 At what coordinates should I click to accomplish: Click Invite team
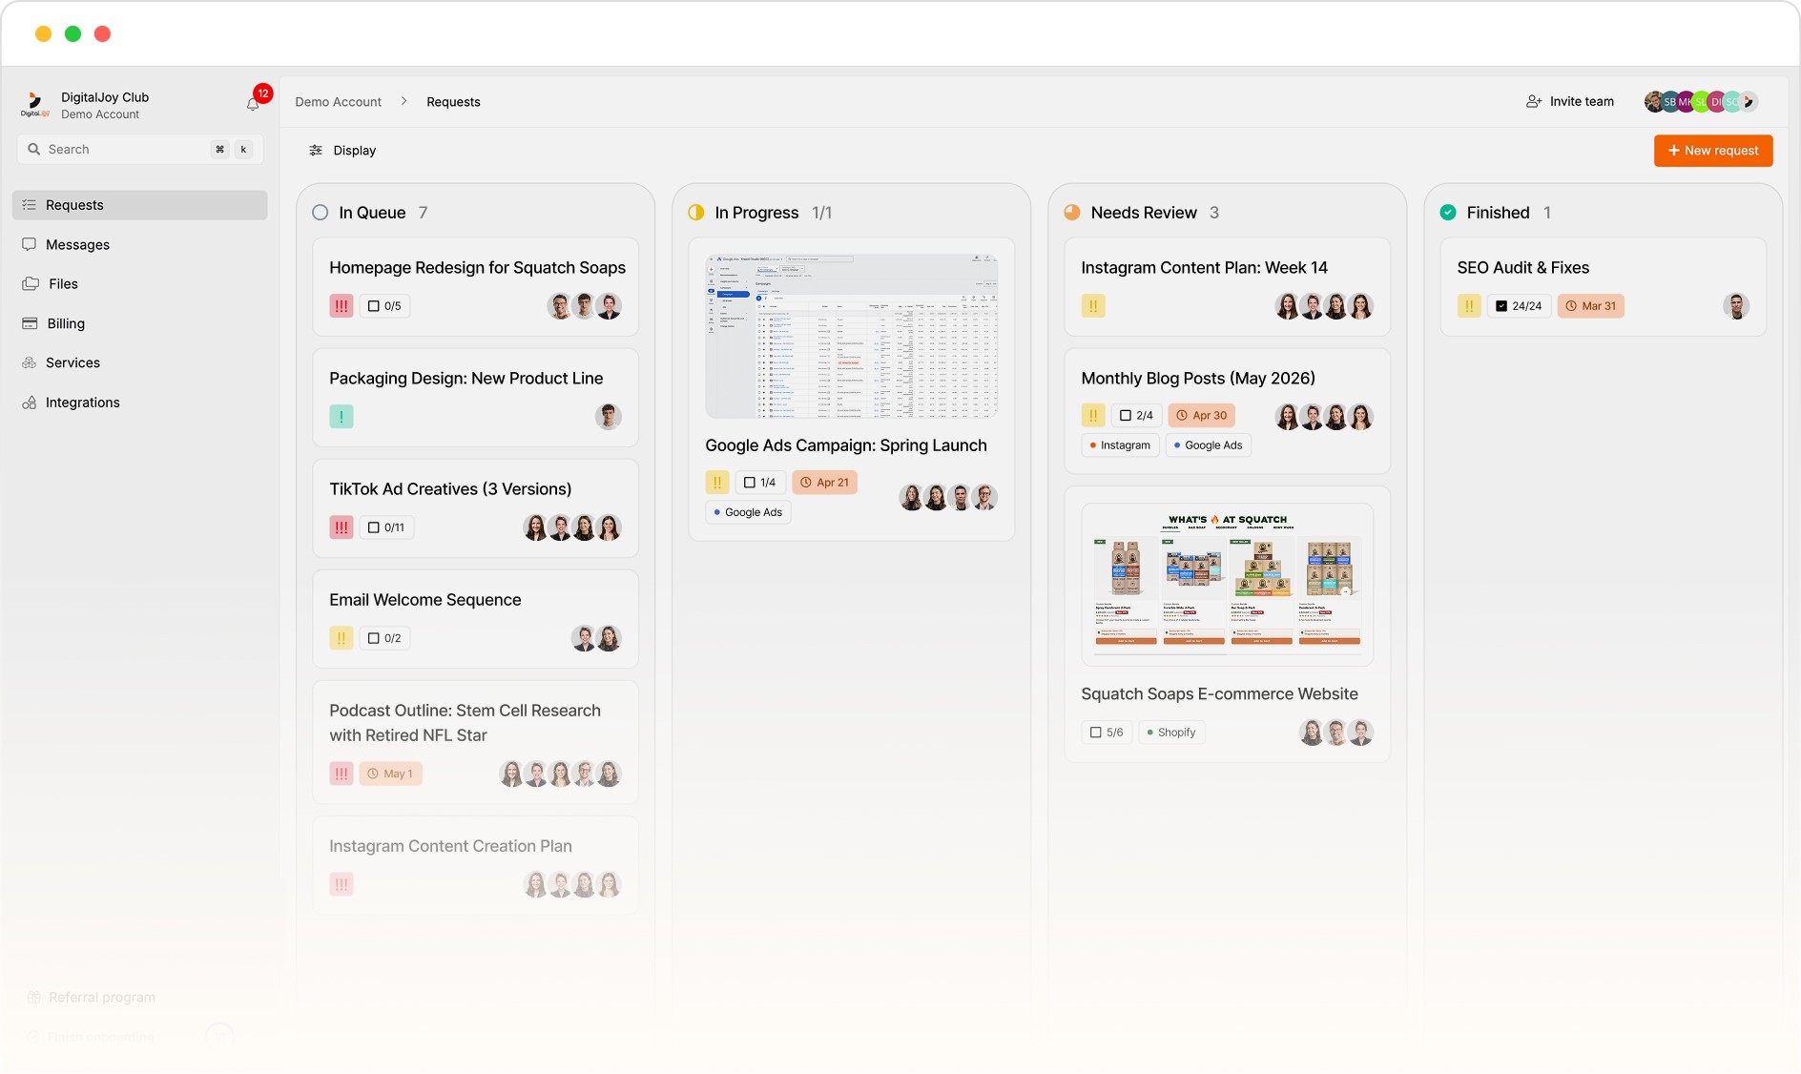click(1570, 101)
